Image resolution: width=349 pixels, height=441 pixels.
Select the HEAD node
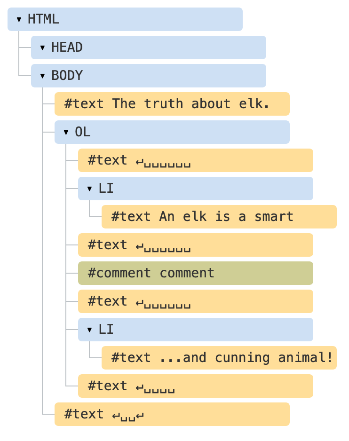pyautogui.click(x=149, y=47)
